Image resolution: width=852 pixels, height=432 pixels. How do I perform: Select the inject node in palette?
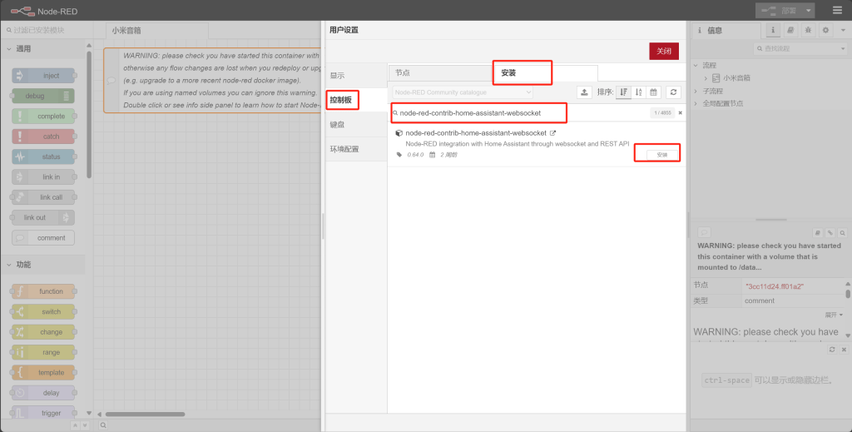43,76
